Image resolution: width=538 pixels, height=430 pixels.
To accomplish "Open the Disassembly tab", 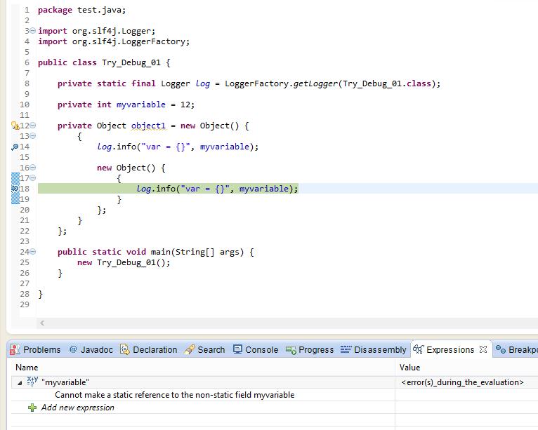I will pyautogui.click(x=374, y=349).
